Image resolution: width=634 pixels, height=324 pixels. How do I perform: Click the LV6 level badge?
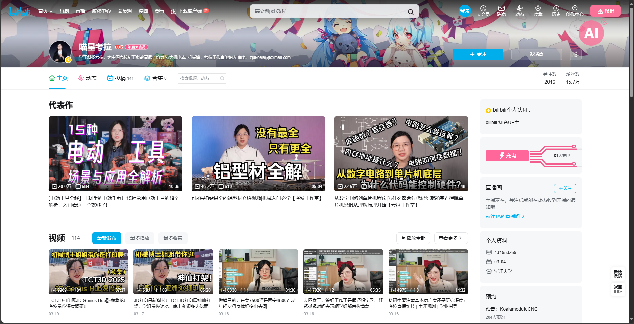(x=119, y=47)
